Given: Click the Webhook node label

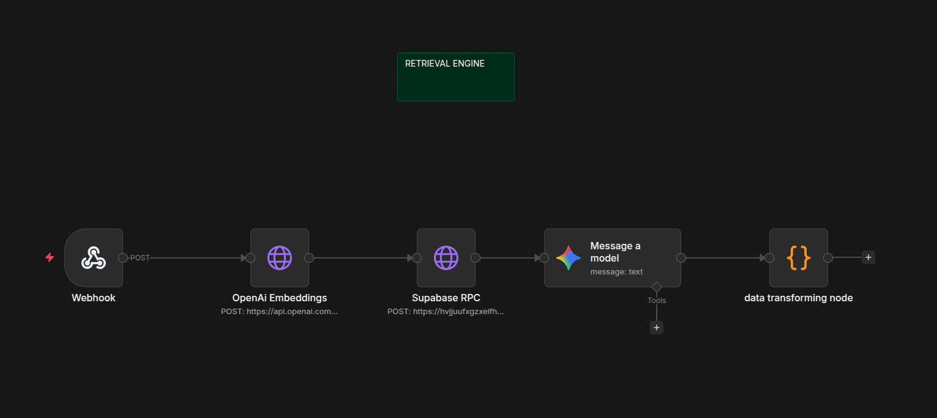Looking at the screenshot, I should 94,298.
